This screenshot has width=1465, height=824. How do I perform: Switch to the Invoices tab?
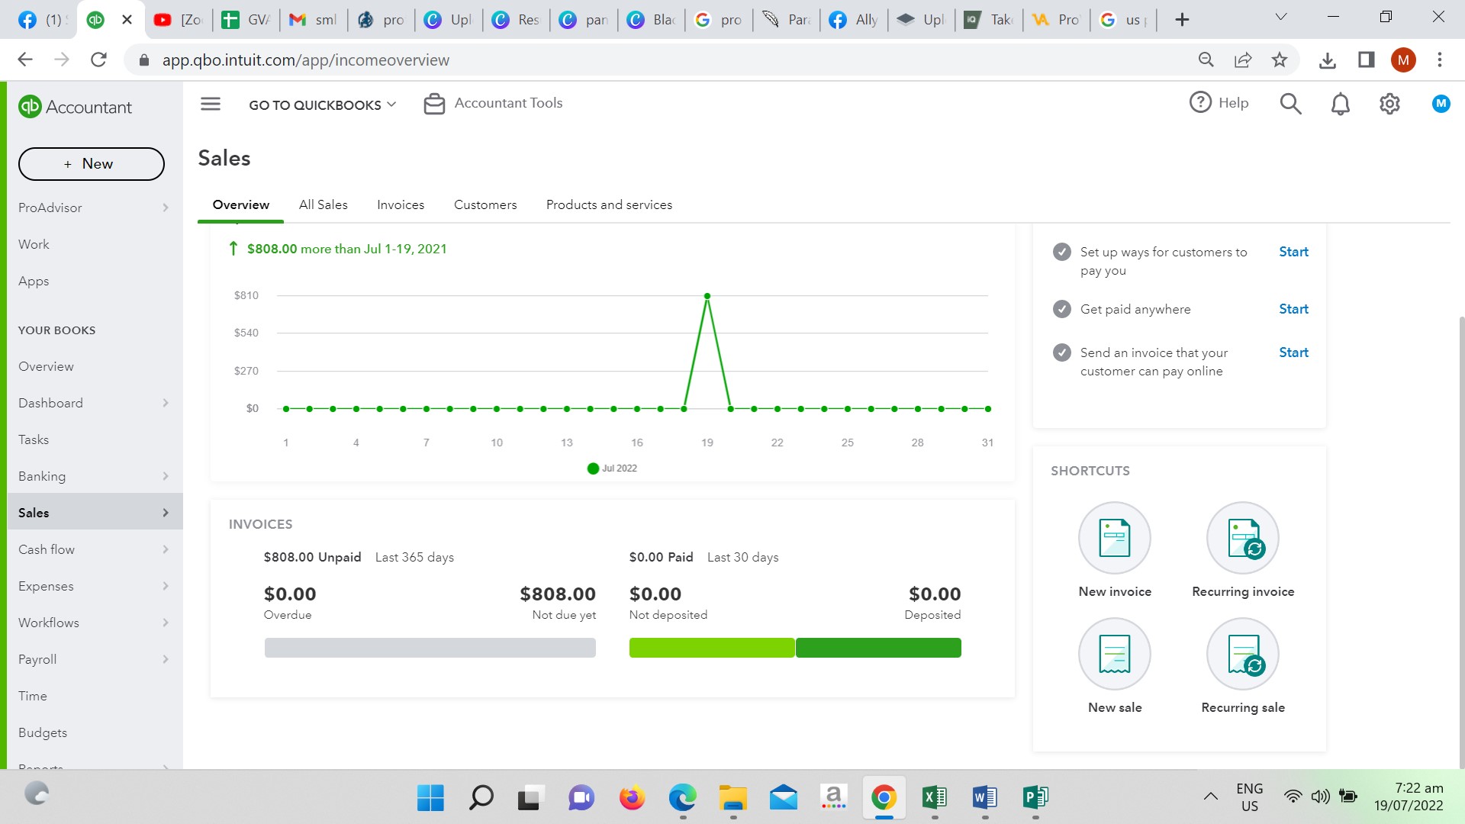pos(401,204)
